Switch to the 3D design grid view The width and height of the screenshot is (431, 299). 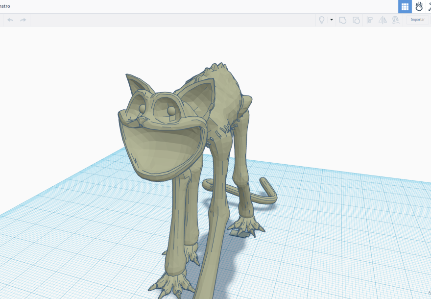(x=405, y=6)
